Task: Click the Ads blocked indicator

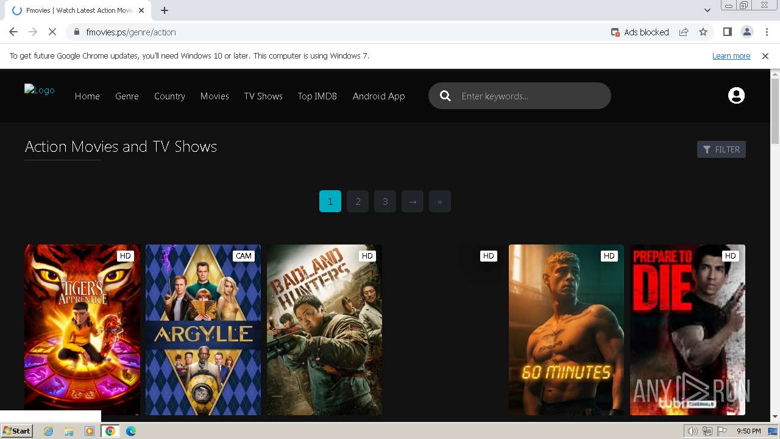Action: click(640, 32)
